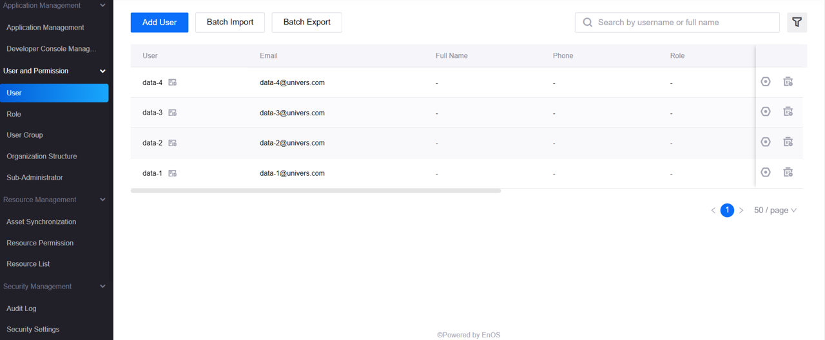This screenshot has width=825, height=340.
Task: Collapse the User and Permission section
Action: [102, 71]
